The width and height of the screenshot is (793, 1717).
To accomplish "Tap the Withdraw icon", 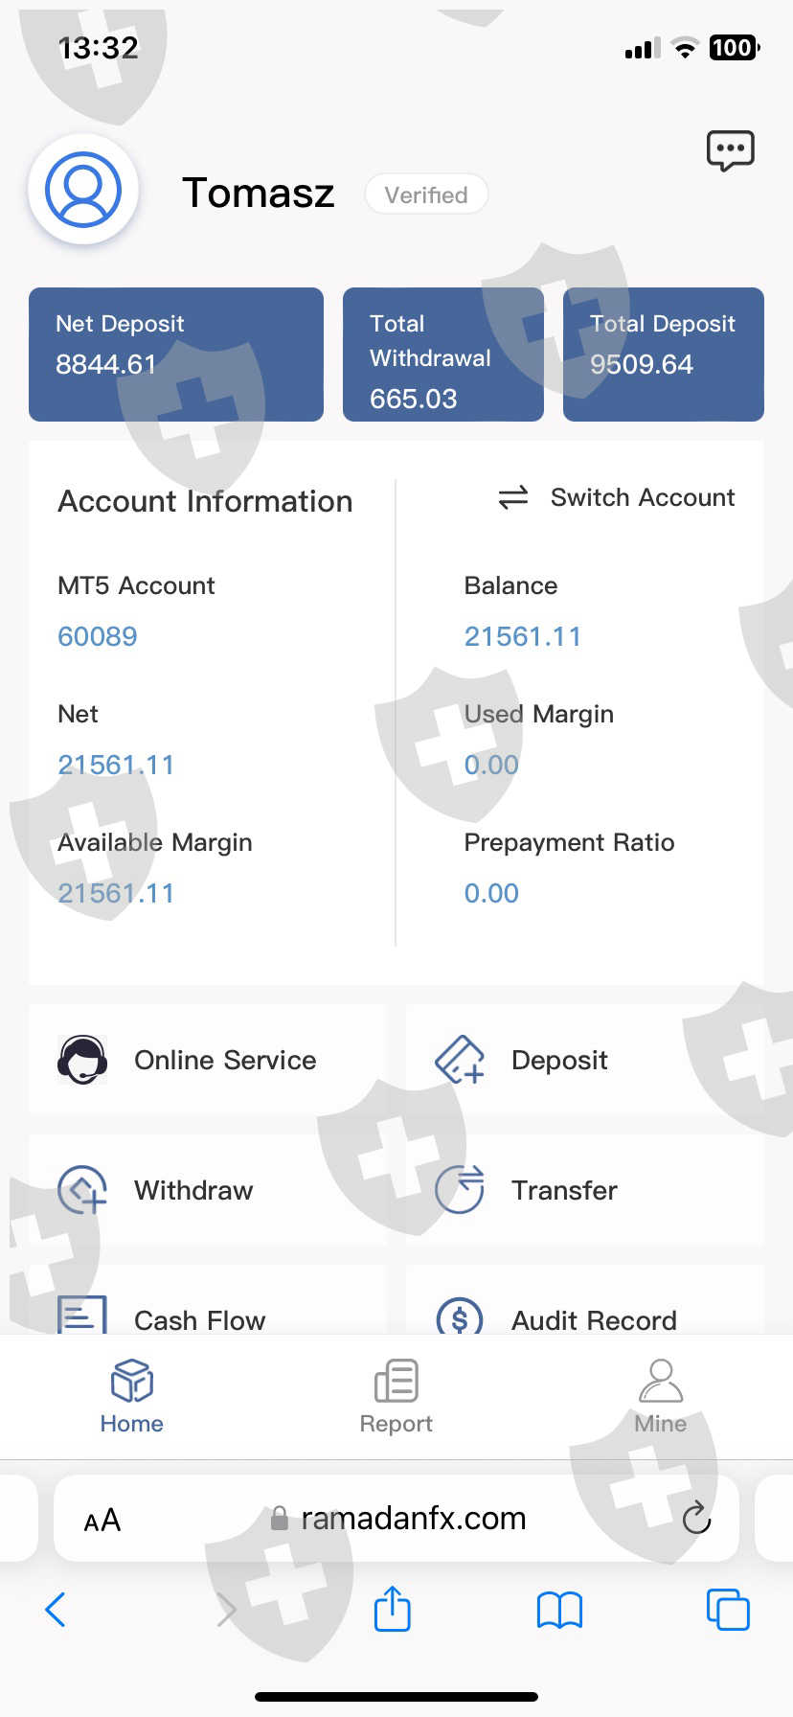I will (82, 1190).
